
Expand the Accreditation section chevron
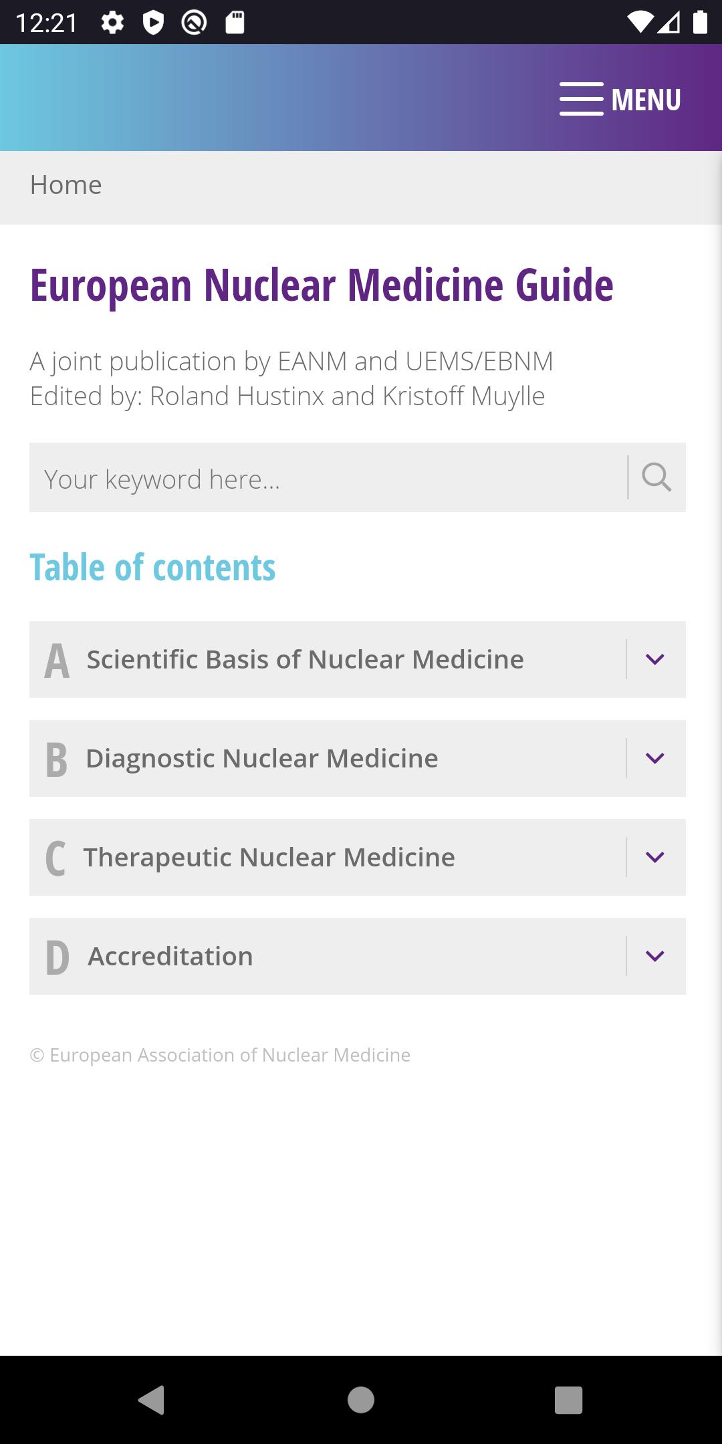[x=655, y=956]
